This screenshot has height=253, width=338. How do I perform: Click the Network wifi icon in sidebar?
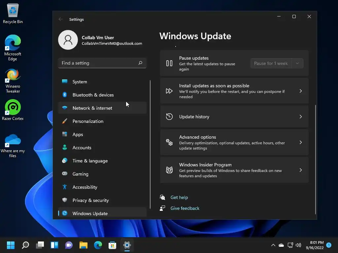(x=65, y=108)
